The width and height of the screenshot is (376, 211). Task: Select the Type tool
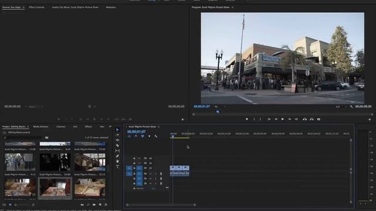[117, 166]
